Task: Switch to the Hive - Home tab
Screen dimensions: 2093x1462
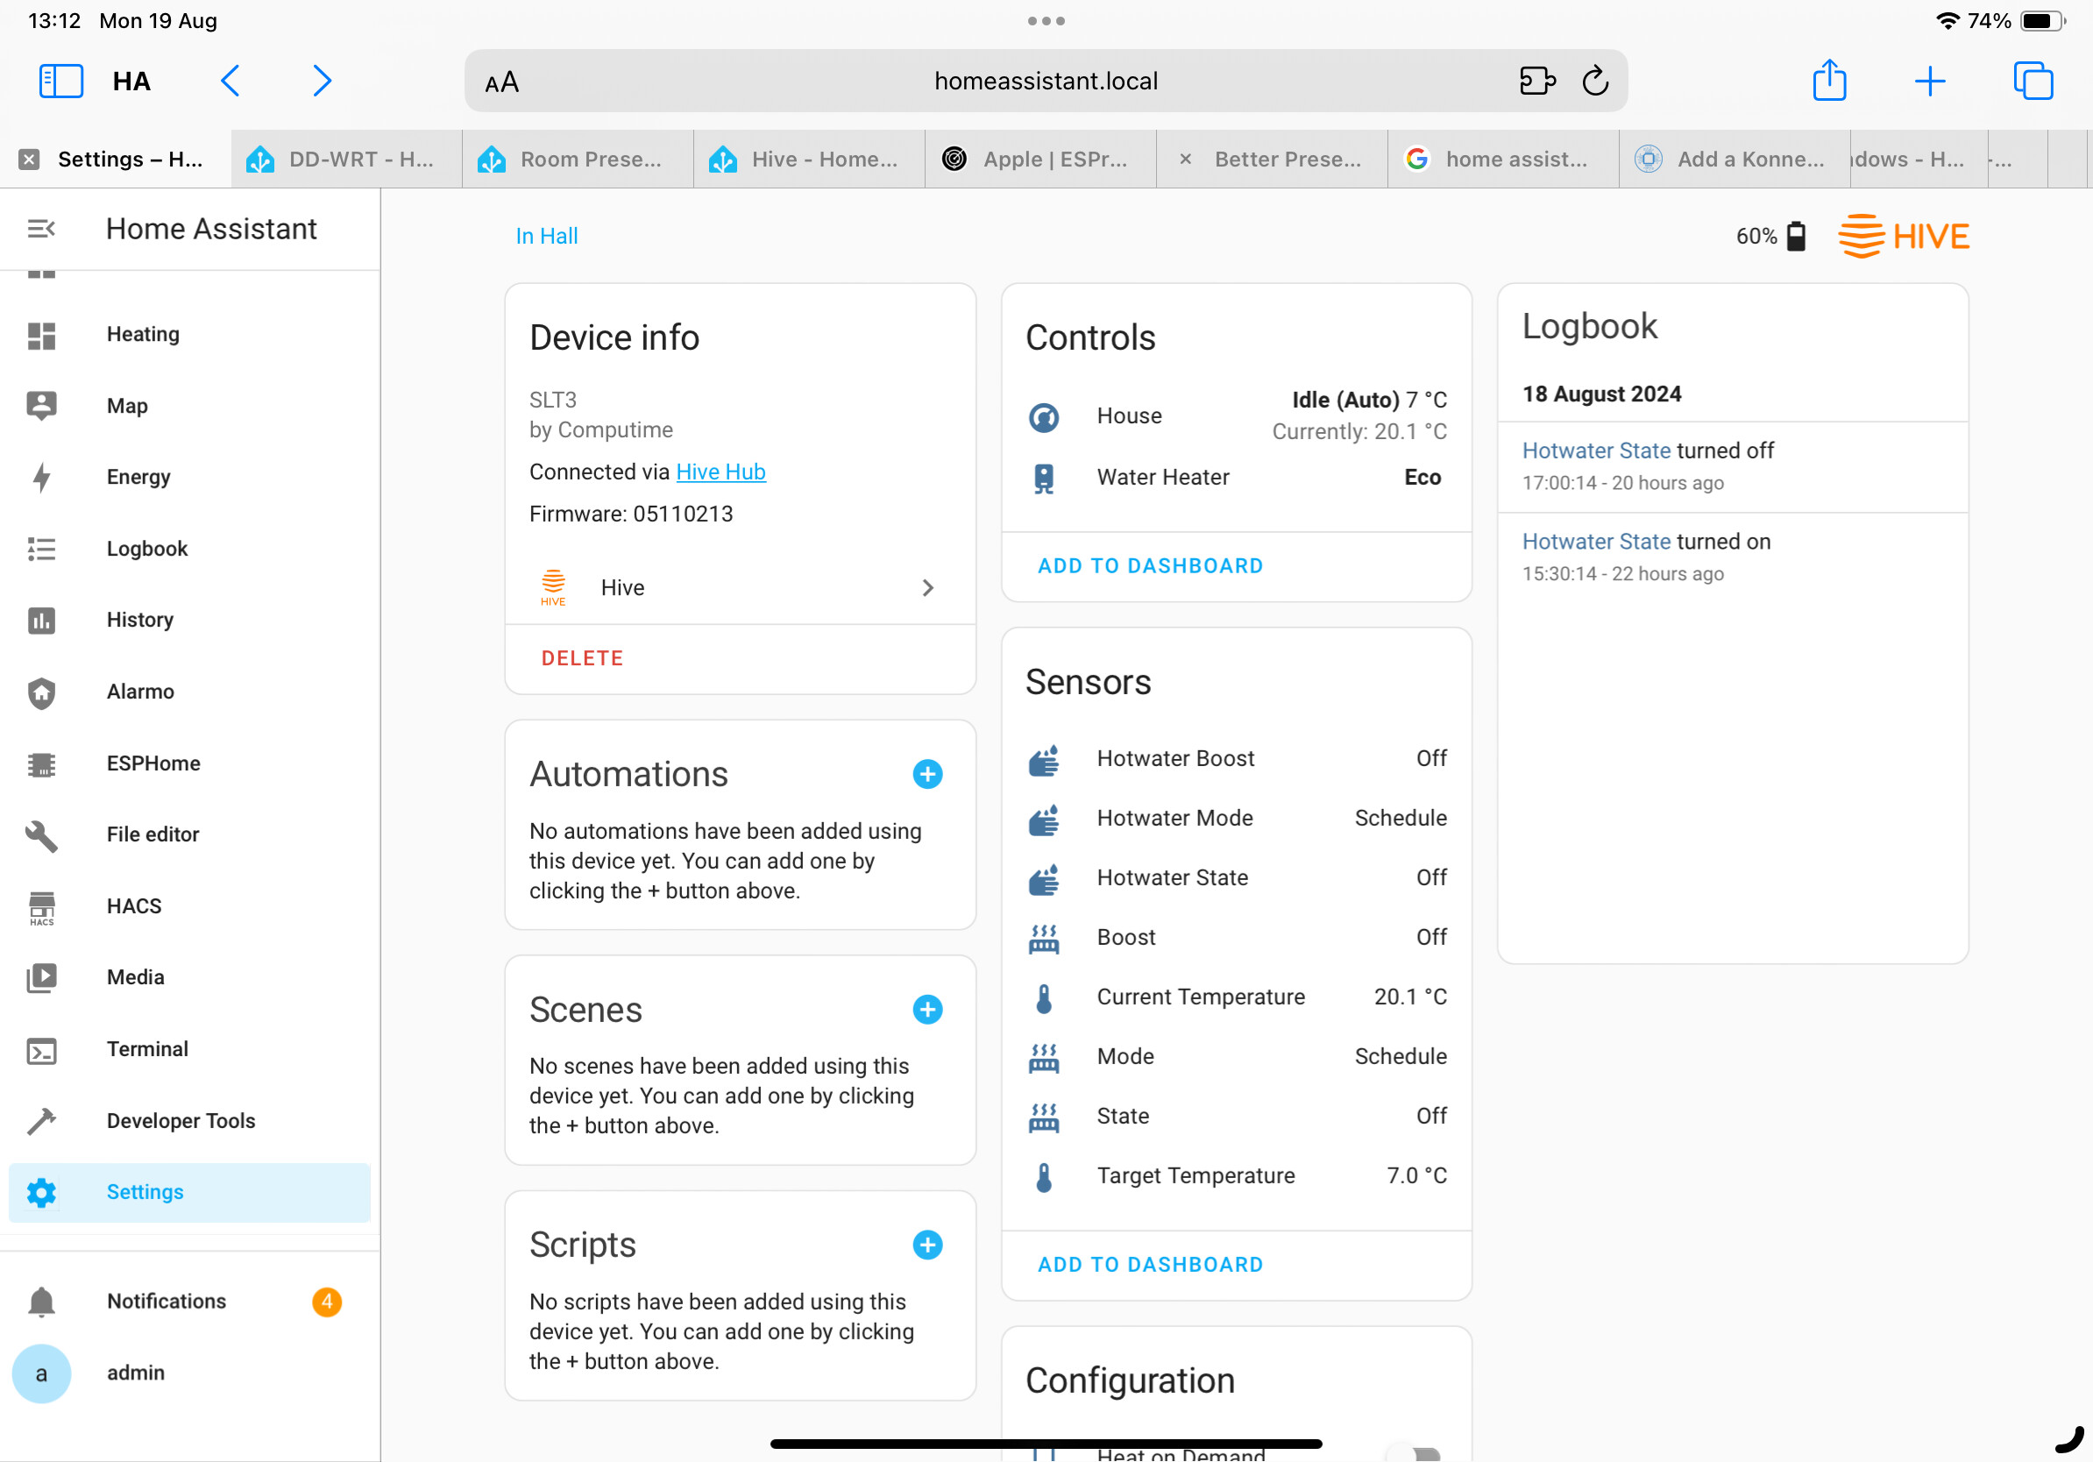Action: pyautogui.click(x=810, y=160)
